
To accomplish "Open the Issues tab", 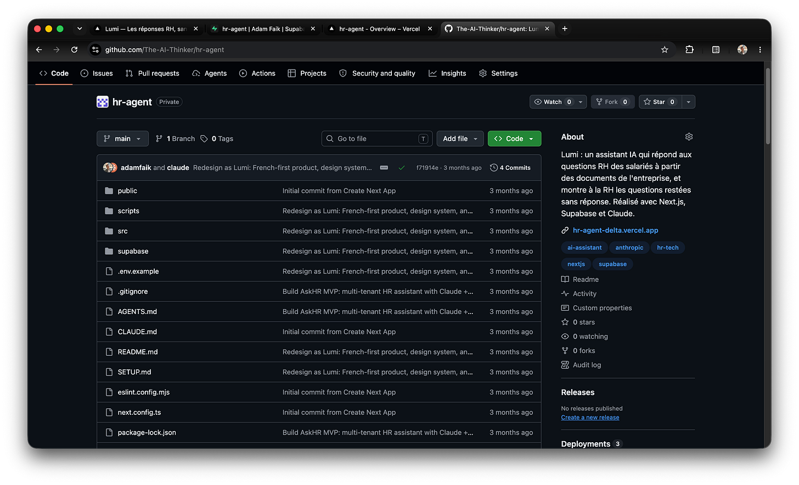I will (x=97, y=73).
